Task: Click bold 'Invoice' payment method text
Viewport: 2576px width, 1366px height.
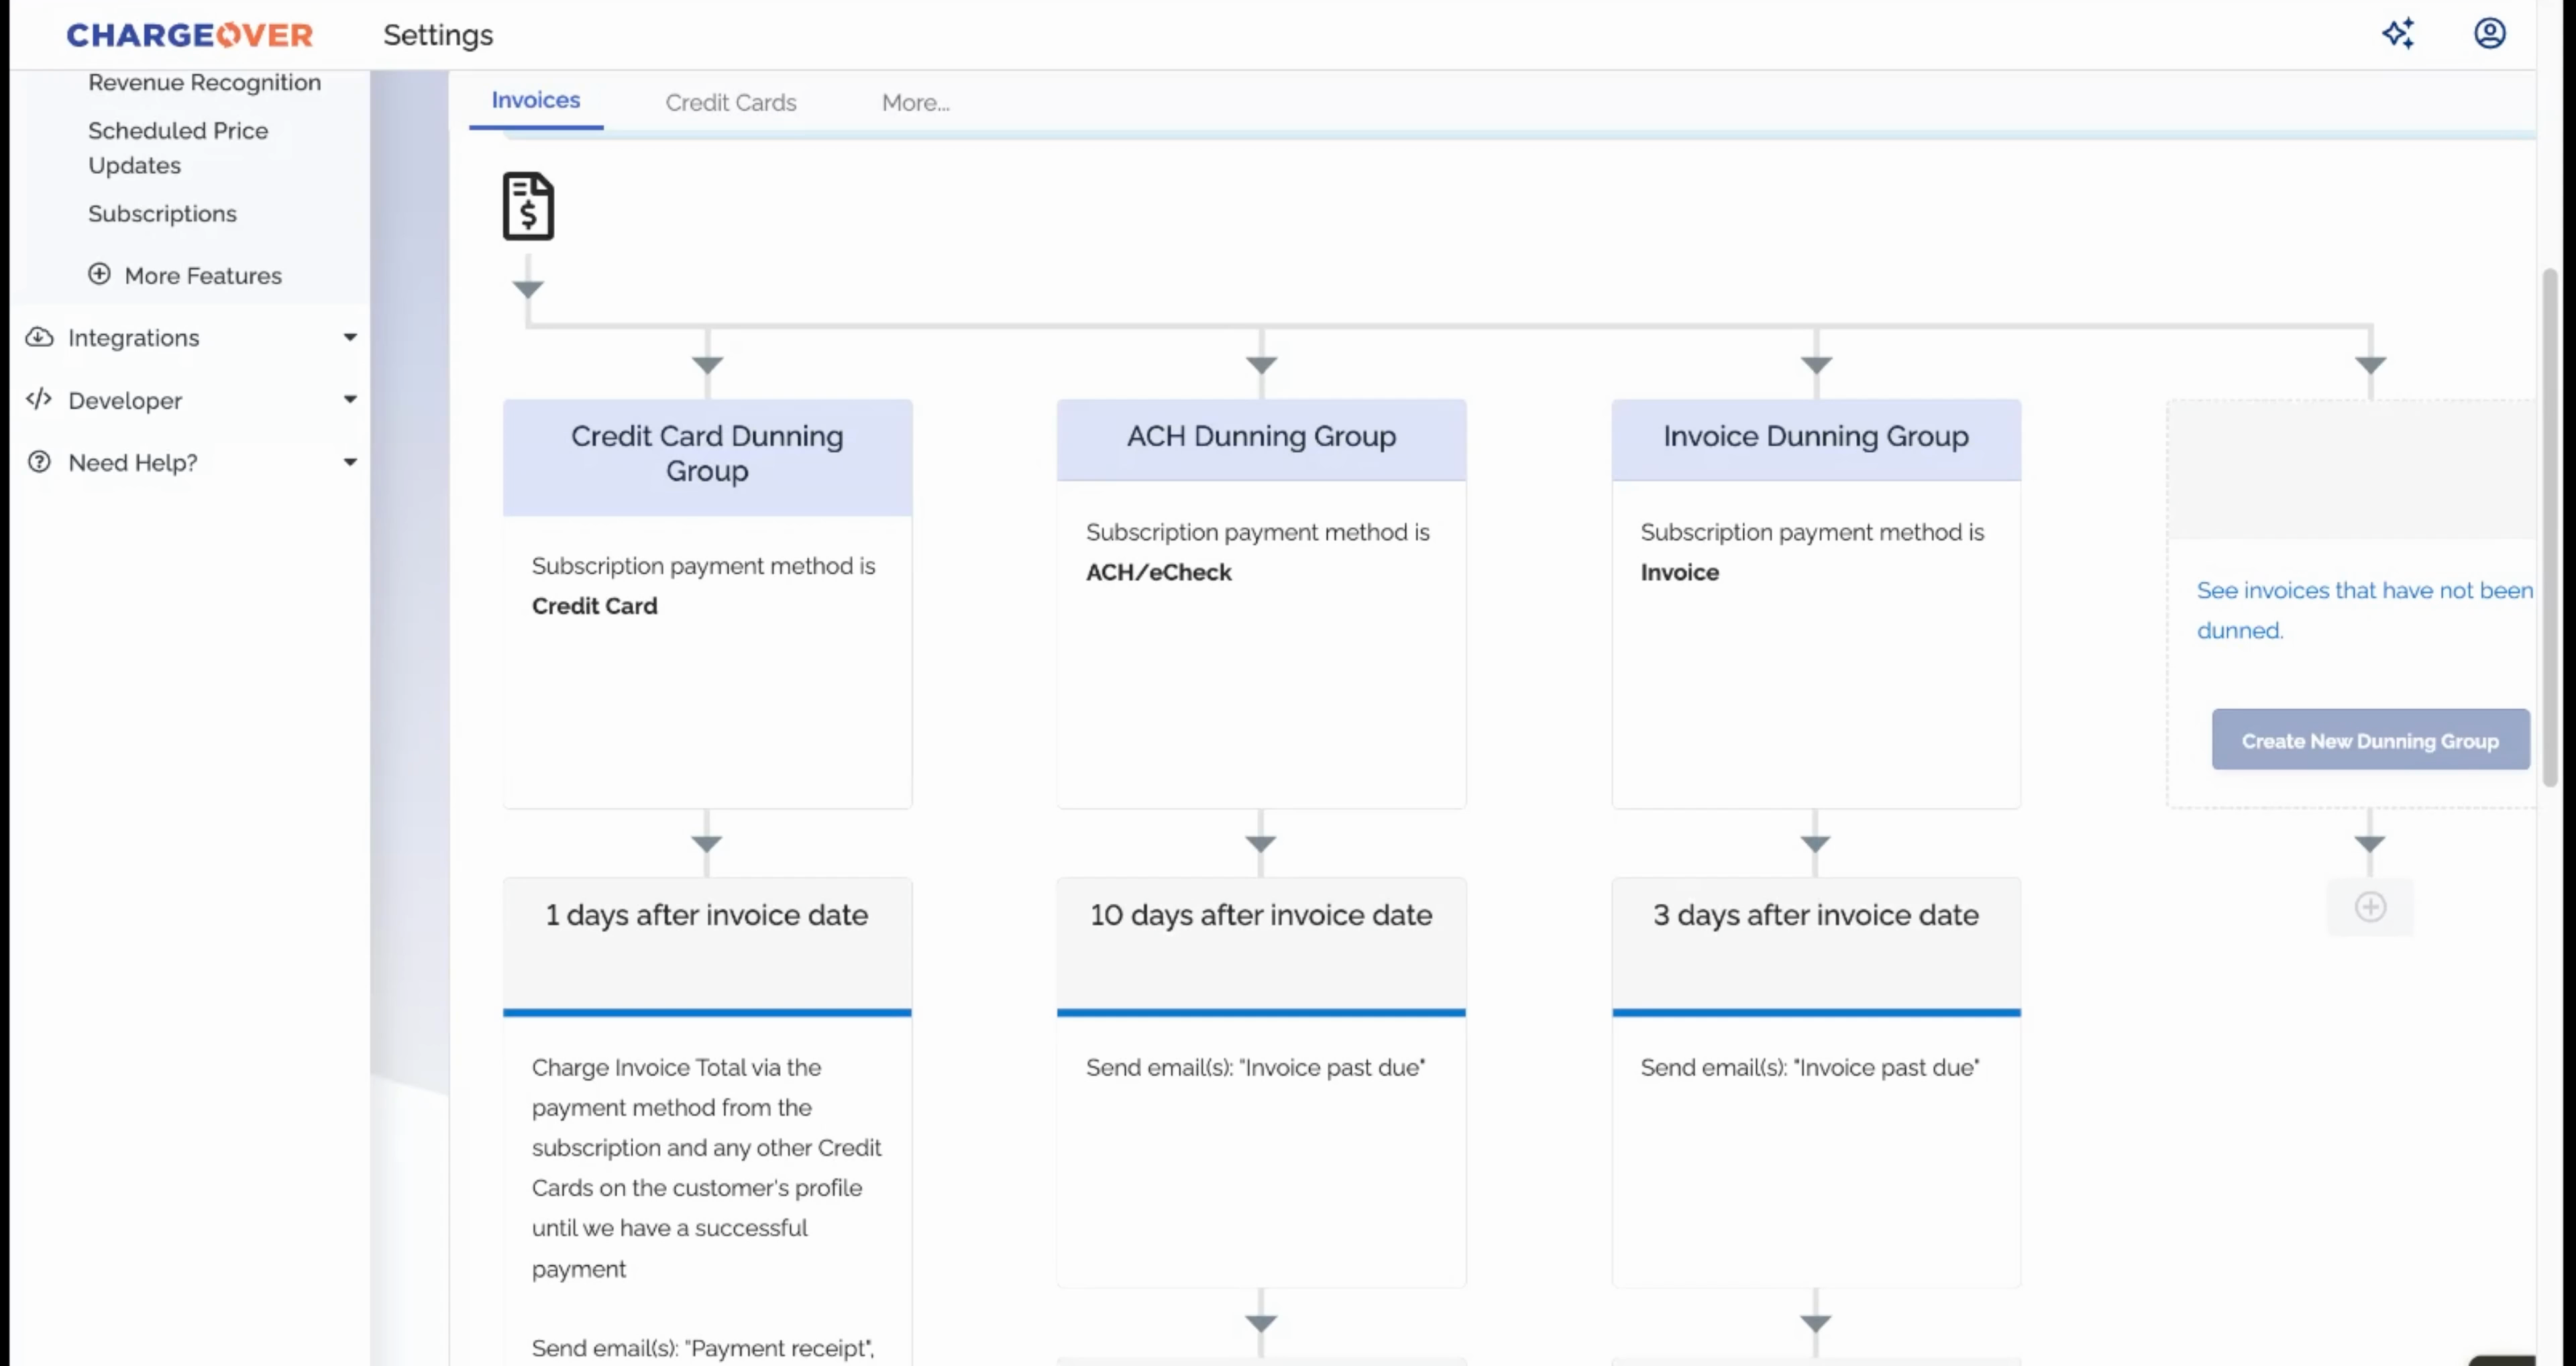Action: pos(1680,573)
